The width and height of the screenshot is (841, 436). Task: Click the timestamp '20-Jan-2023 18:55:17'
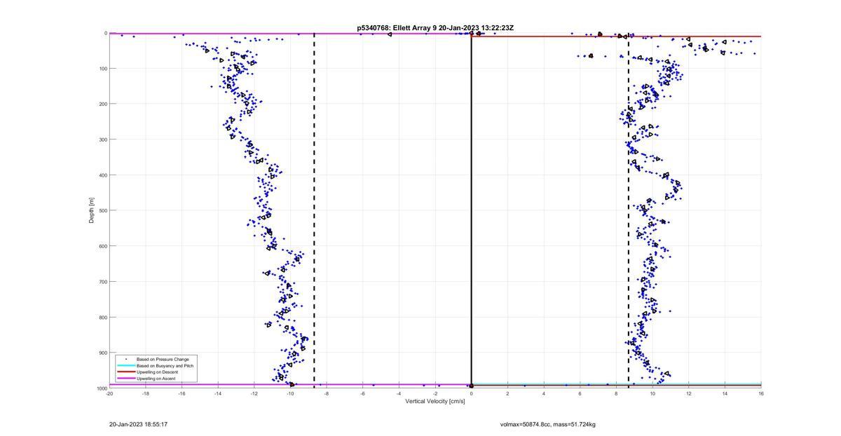tap(138, 425)
